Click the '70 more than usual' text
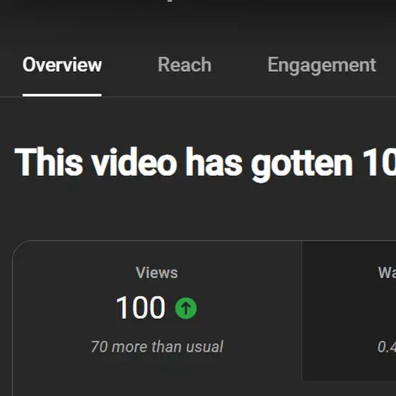This screenshot has width=396, height=396. (157, 346)
